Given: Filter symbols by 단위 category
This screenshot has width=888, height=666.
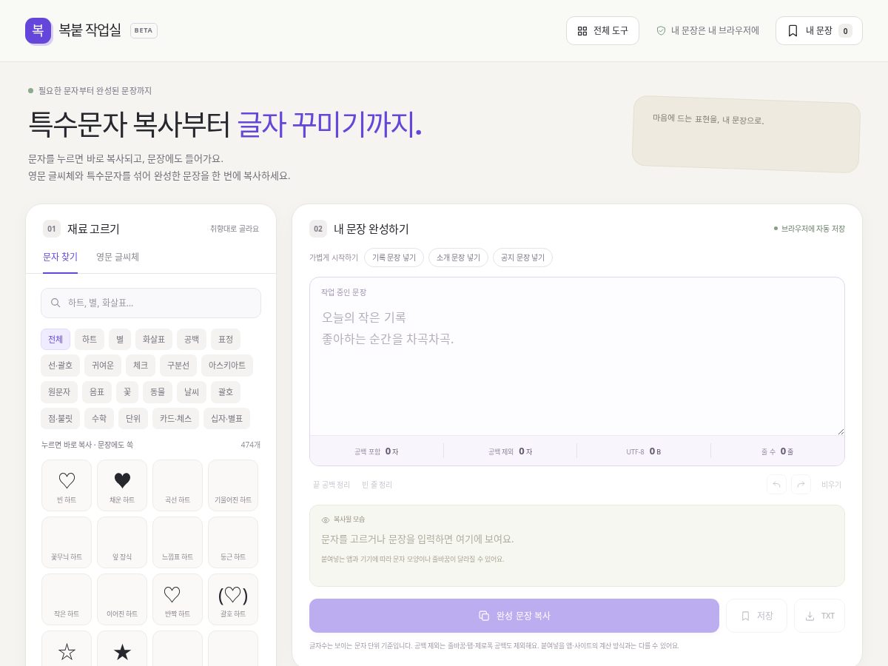Looking at the screenshot, I should pyautogui.click(x=133, y=419).
